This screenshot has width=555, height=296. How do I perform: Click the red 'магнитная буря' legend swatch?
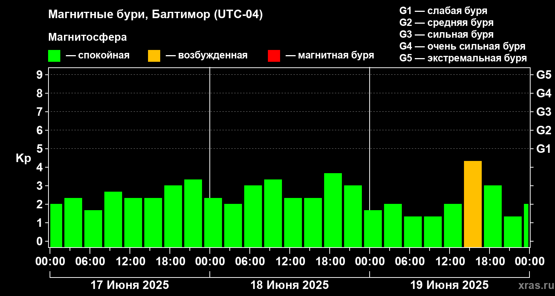coord(274,56)
